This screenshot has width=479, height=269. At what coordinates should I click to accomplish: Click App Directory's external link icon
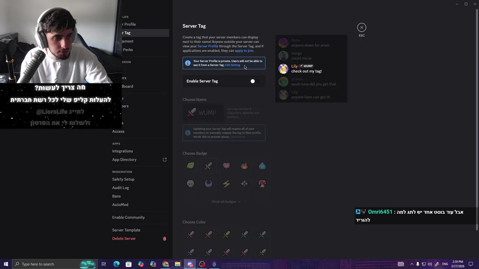(165, 160)
